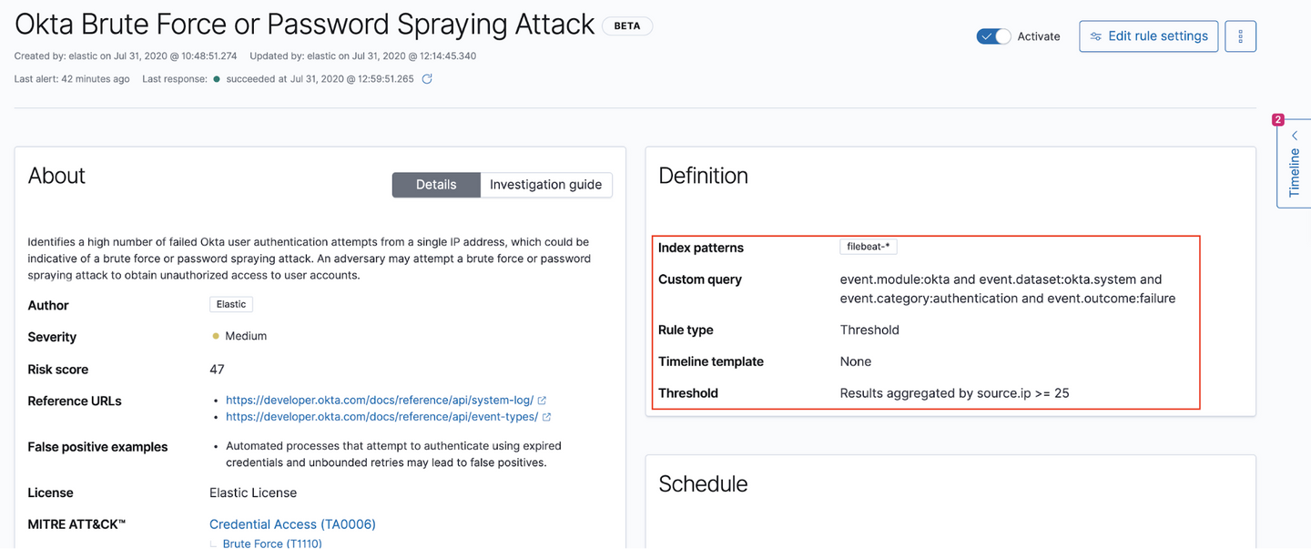Click the green succeeded status dot
The height and width of the screenshot is (549, 1311).
coord(217,79)
